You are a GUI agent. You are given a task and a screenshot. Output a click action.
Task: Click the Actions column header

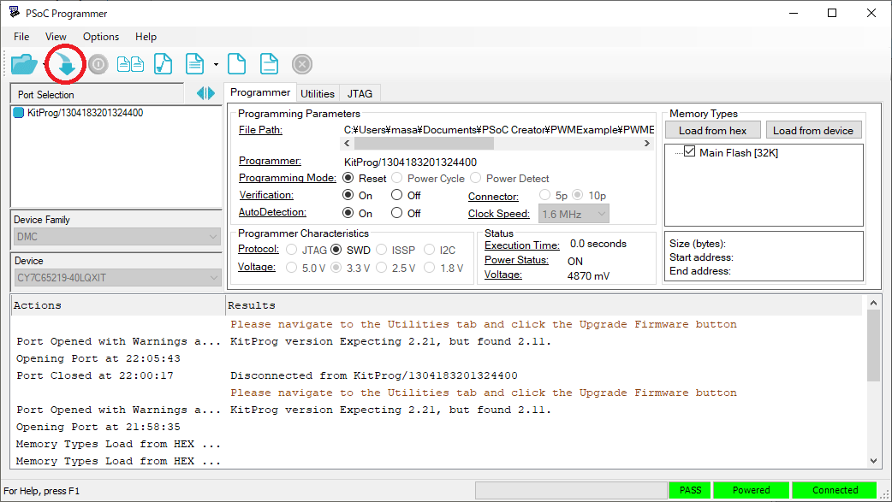point(118,305)
